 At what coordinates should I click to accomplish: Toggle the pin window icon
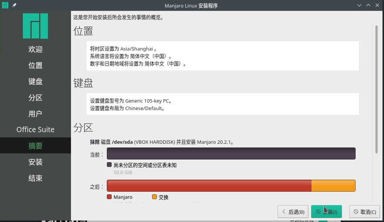pos(14,5)
